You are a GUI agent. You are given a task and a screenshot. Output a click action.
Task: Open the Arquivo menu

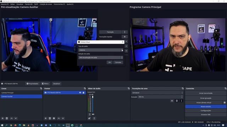tap(5, 4)
